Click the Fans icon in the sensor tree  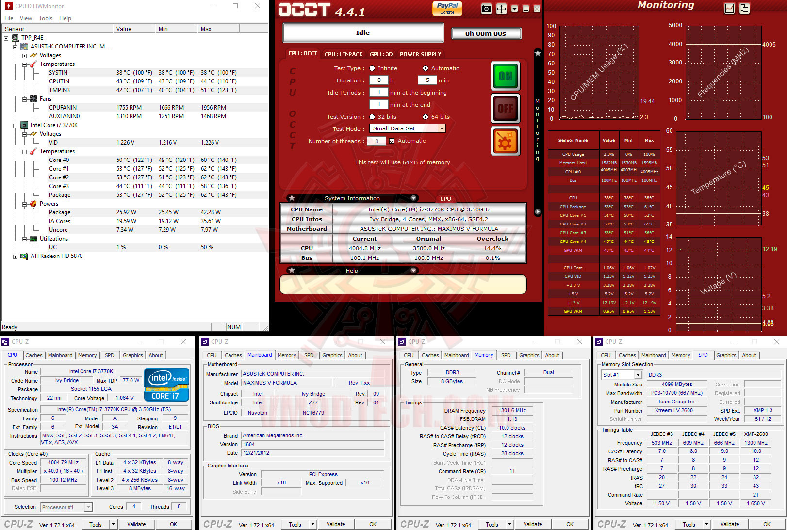[33, 99]
